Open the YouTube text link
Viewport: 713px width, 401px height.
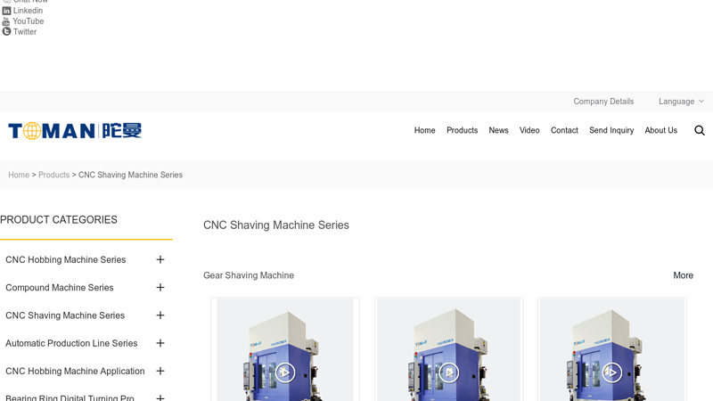(x=29, y=21)
